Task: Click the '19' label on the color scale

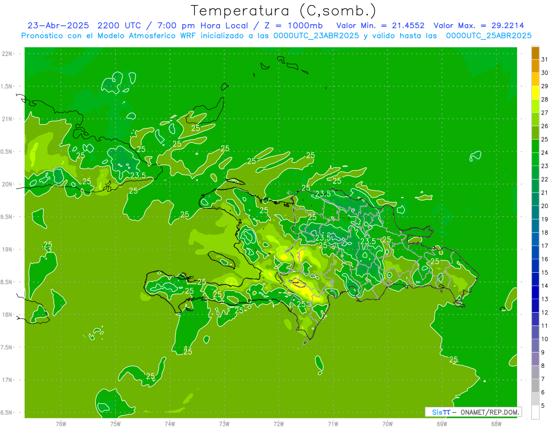Action: click(x=545, y=219)
